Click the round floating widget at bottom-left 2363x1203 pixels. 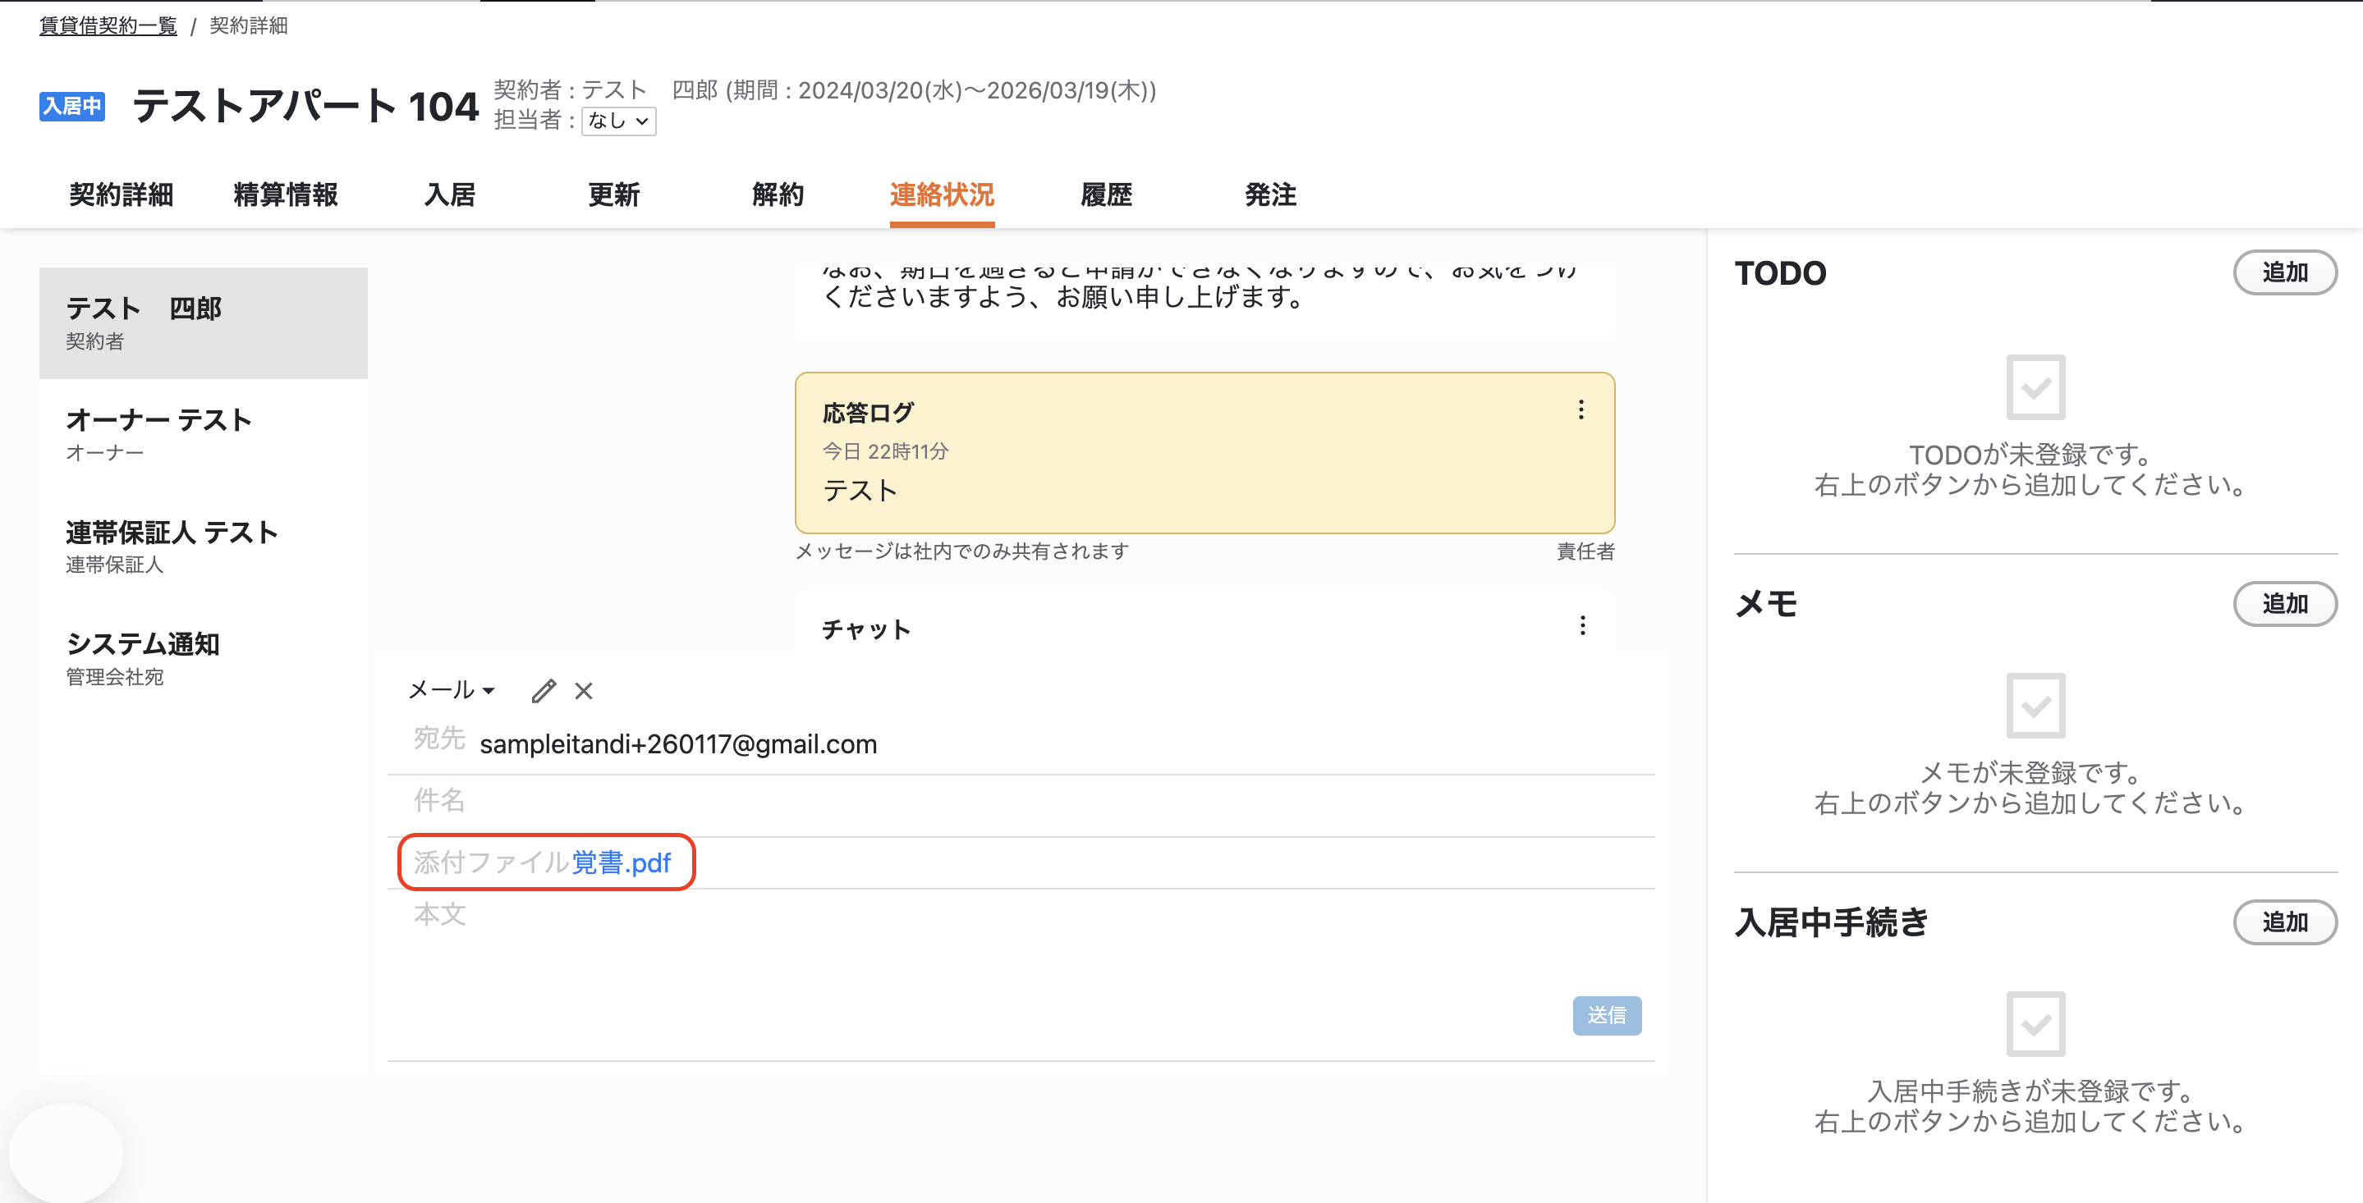(x=66, y=1154)
